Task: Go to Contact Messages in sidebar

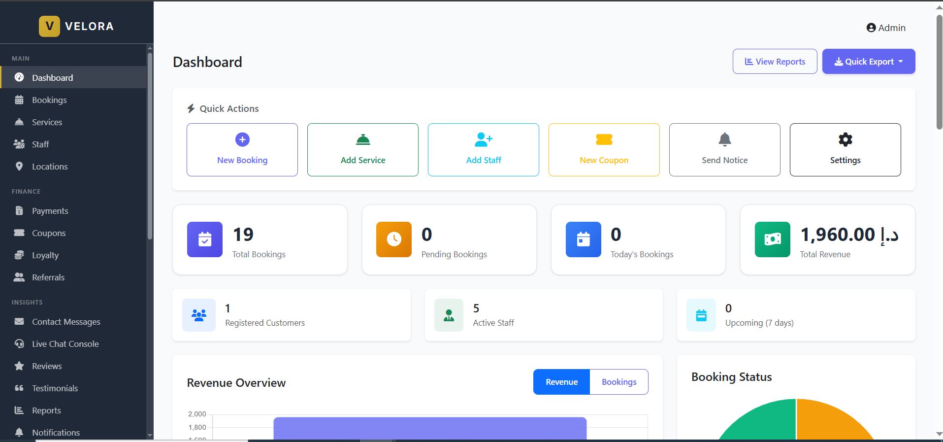Action: point(73,321)
